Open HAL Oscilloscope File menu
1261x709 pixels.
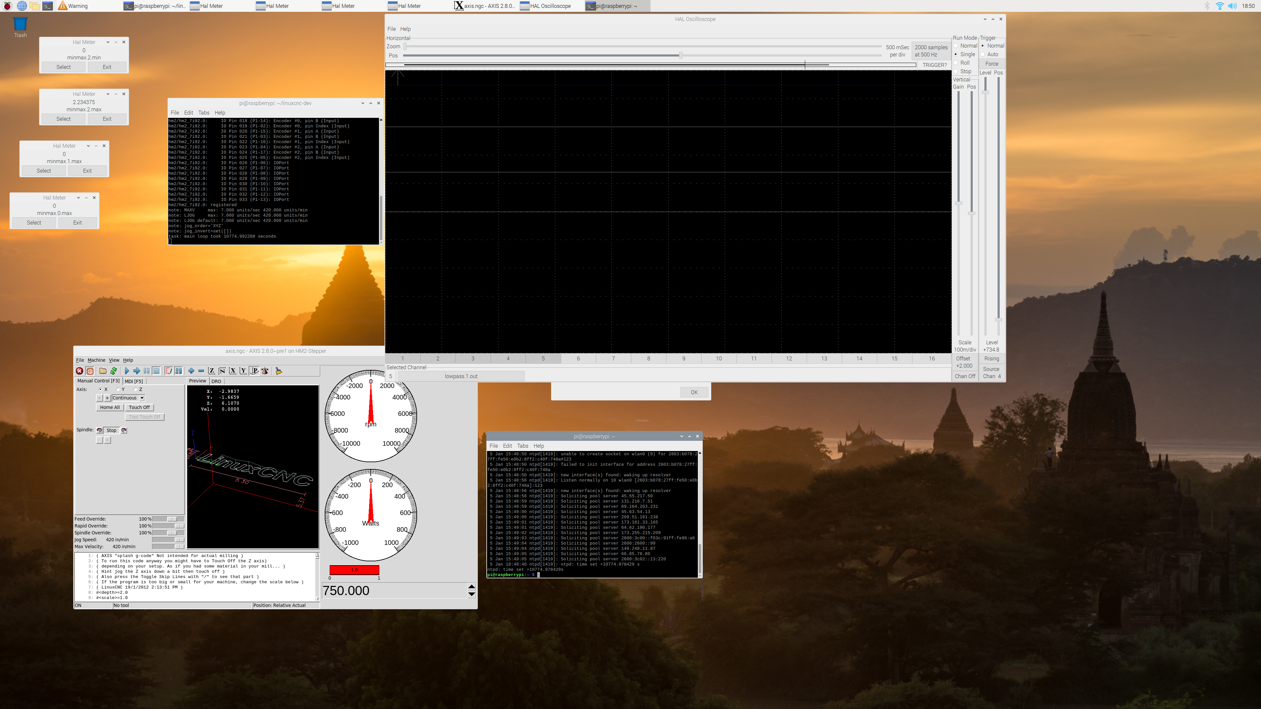[x=392, y=29]
